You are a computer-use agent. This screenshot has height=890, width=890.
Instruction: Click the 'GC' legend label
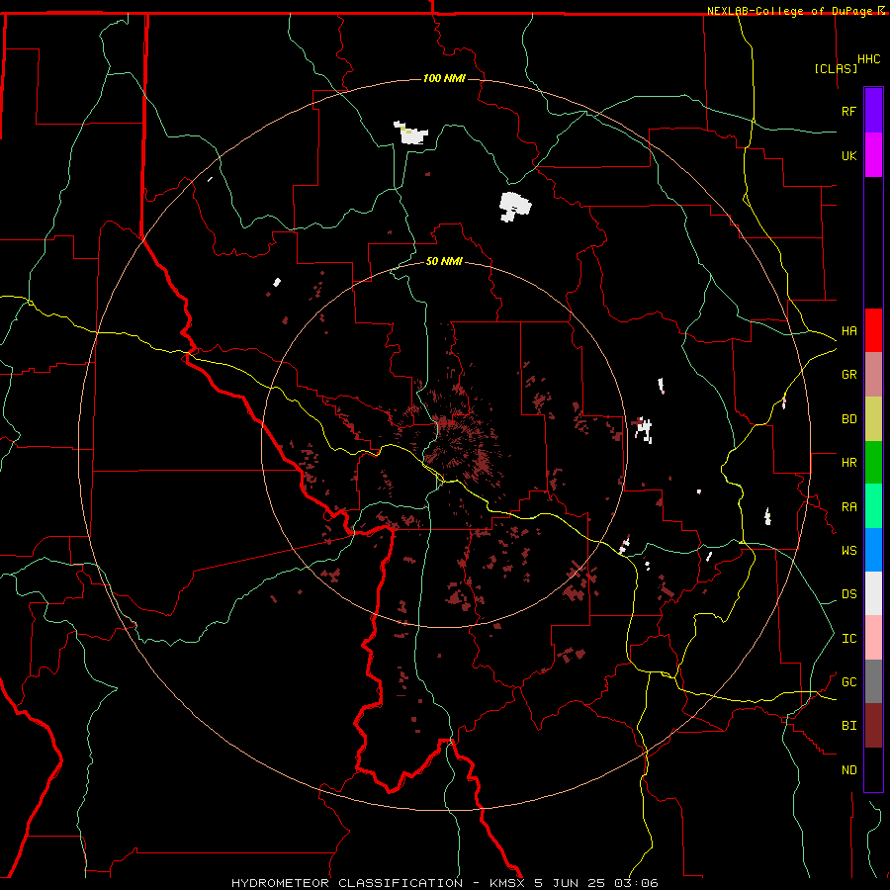click(x=848, y=682)
